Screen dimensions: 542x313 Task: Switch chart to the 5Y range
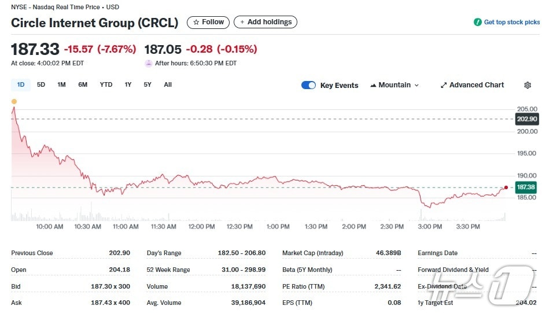pos(148,84)
